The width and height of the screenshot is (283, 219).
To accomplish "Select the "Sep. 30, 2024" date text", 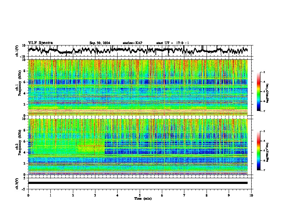I will pos(100,43).
